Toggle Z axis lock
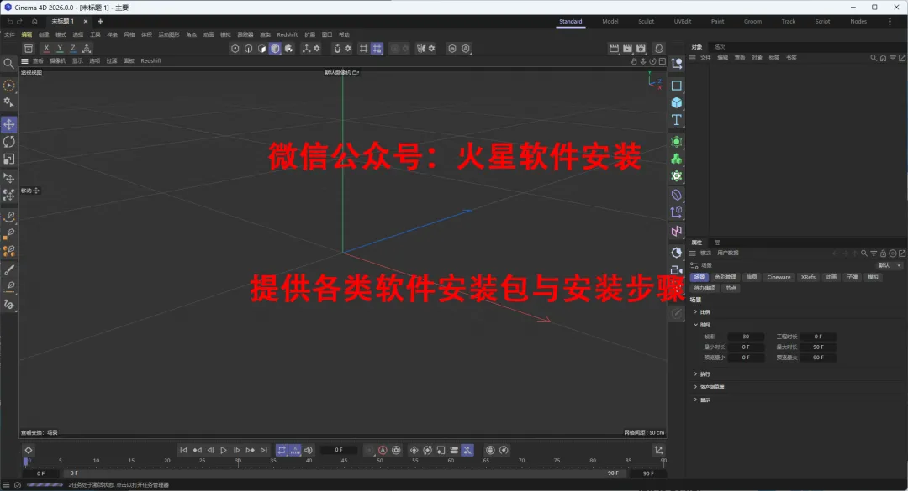 (73, 49)
